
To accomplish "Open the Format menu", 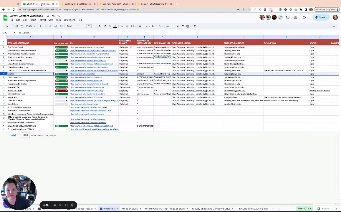I will (42, 20).
